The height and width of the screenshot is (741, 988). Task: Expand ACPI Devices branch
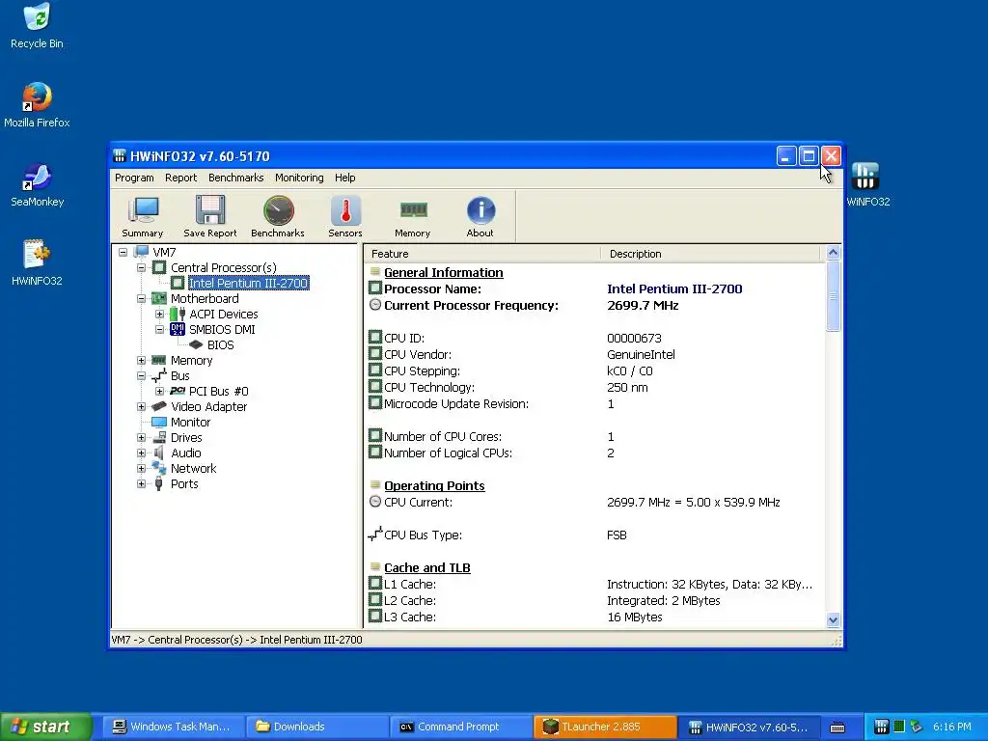159,314
